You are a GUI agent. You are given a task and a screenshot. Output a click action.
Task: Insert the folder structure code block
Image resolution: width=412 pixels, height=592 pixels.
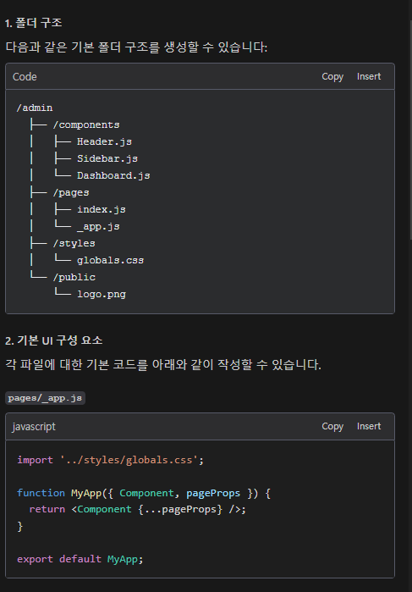(x=369, y=76)
